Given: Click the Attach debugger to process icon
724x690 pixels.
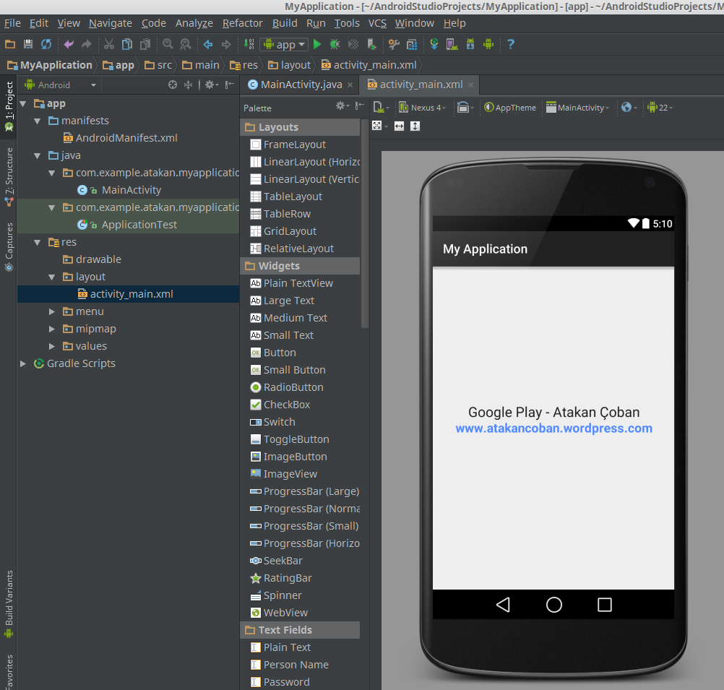Looking at the screenshot, I should point(371,44).
